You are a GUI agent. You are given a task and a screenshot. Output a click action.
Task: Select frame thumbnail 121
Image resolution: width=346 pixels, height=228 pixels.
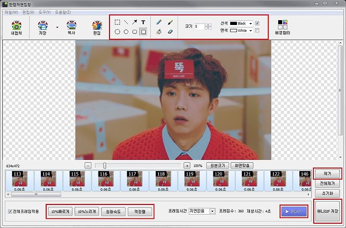(x=249, y=181)
